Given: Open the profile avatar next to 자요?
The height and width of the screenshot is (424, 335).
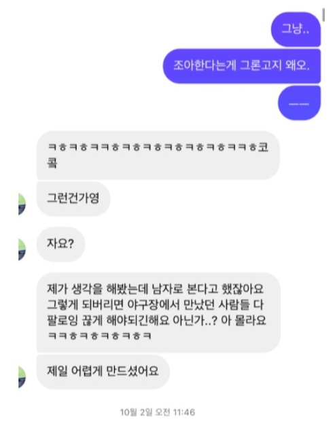Looking at the screenshot, I should point(22,249).
